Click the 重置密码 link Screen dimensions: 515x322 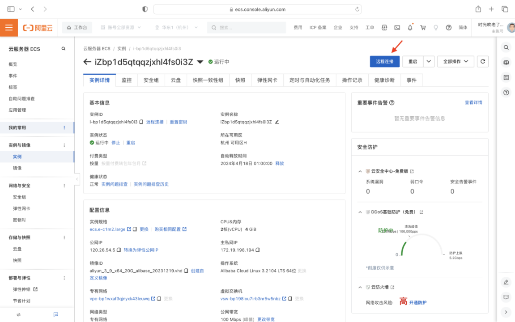pos(179,122)
